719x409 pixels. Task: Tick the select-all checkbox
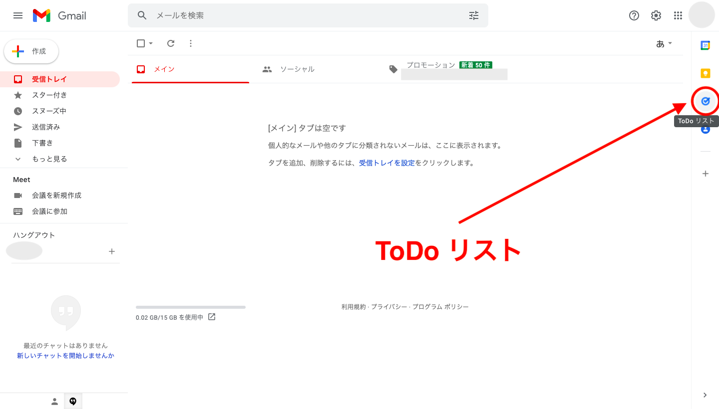pos(141,43)
